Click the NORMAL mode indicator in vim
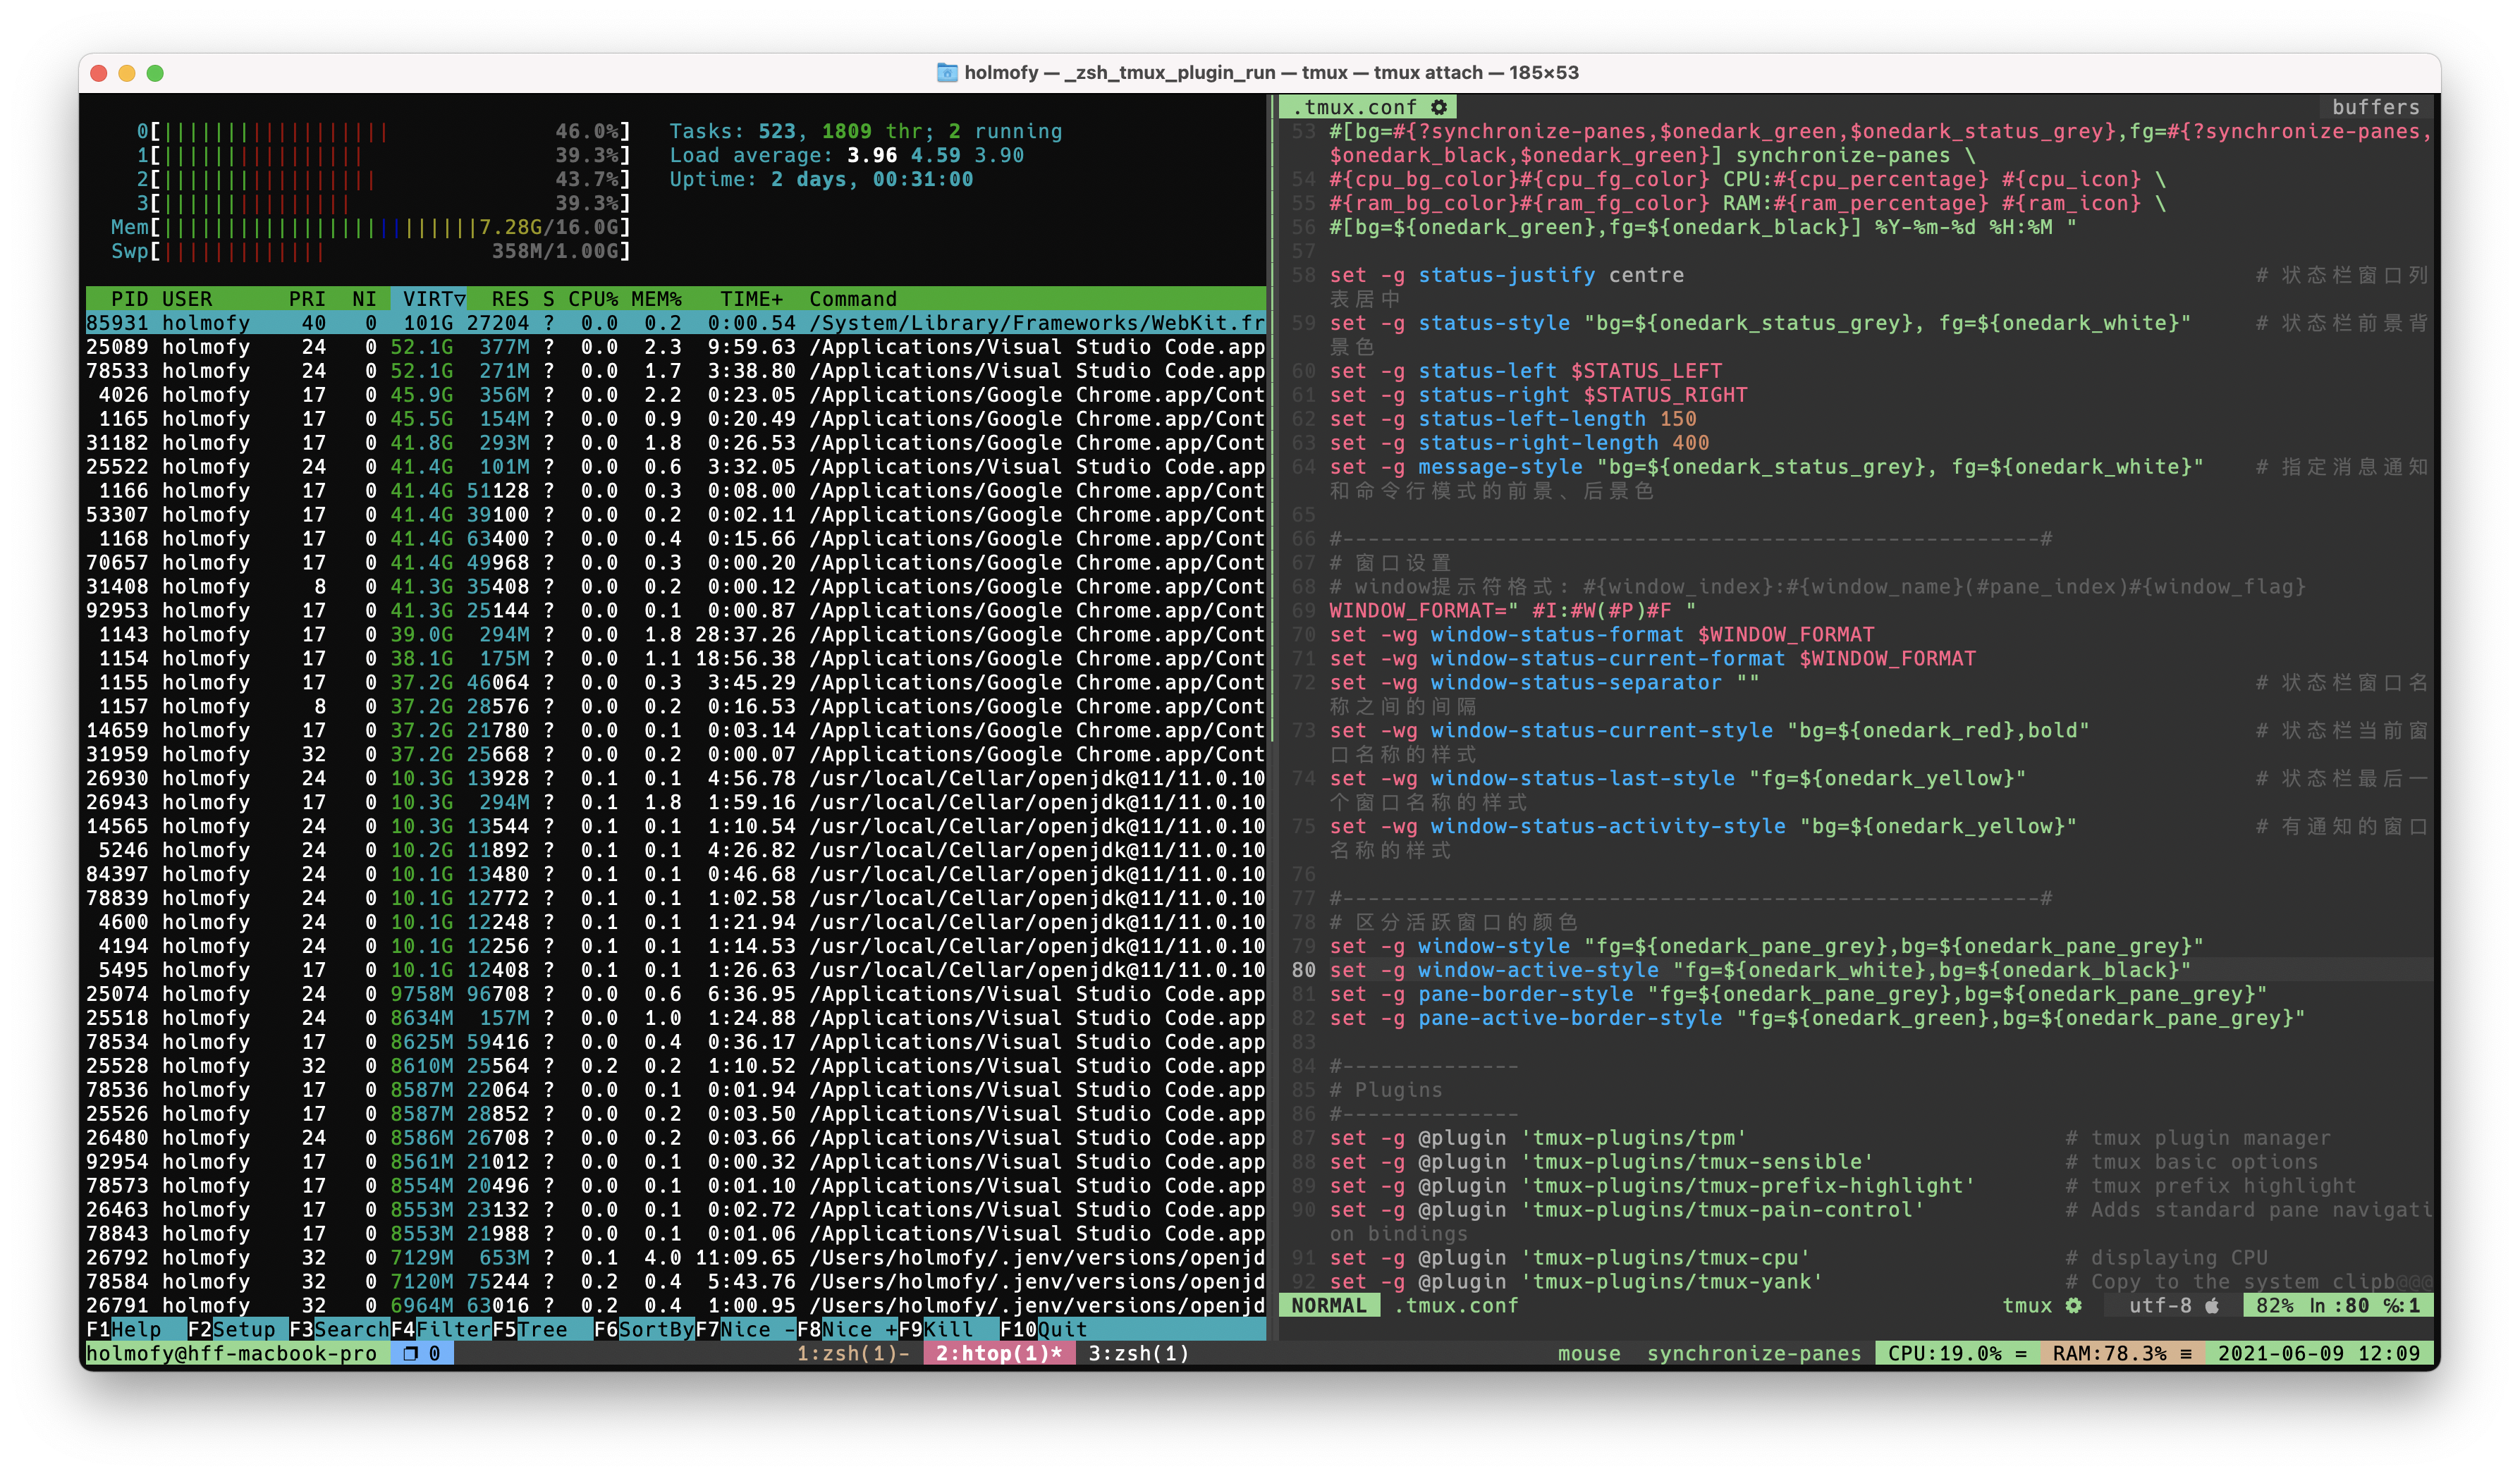The image size is (2520, 1476). coord(1329,1305)
